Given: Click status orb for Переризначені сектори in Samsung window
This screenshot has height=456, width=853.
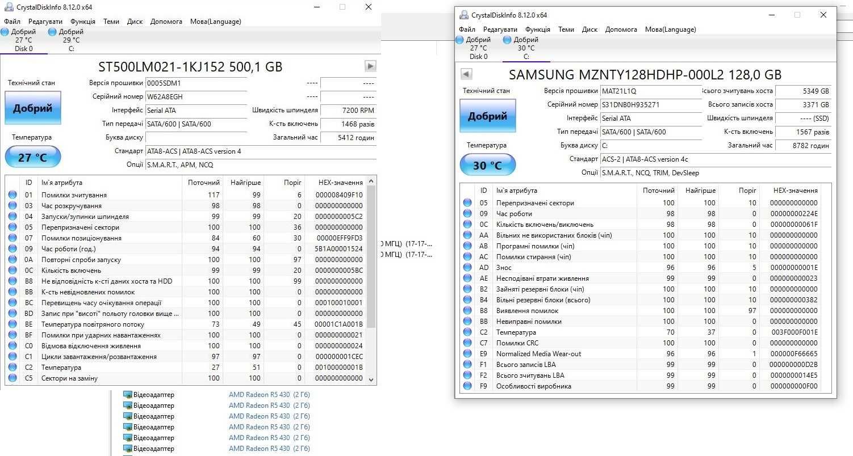Looking at the screenshot, I should pos(467,203).
